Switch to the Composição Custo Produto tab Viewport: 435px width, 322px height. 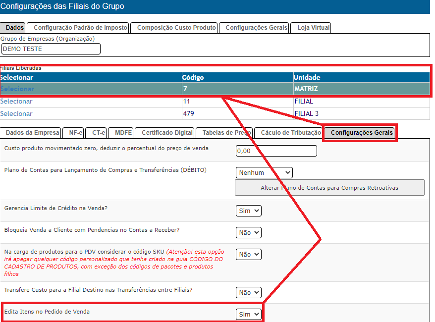pos(176,28)
